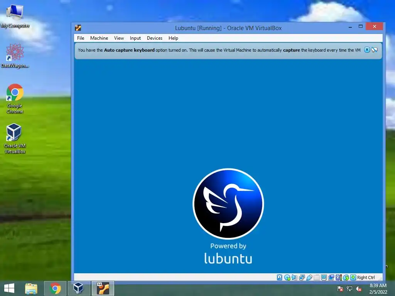Click the VirtualBox window title bar icon
This screenshot has height=296, width=395.
point(78,28)
